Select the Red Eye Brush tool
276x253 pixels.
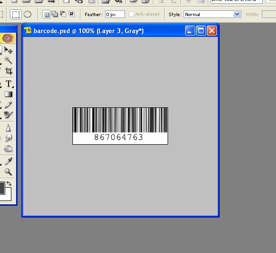(x=8, y=114)
